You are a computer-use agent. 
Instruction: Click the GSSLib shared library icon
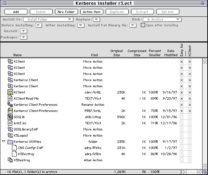click(x=10, y=117)
